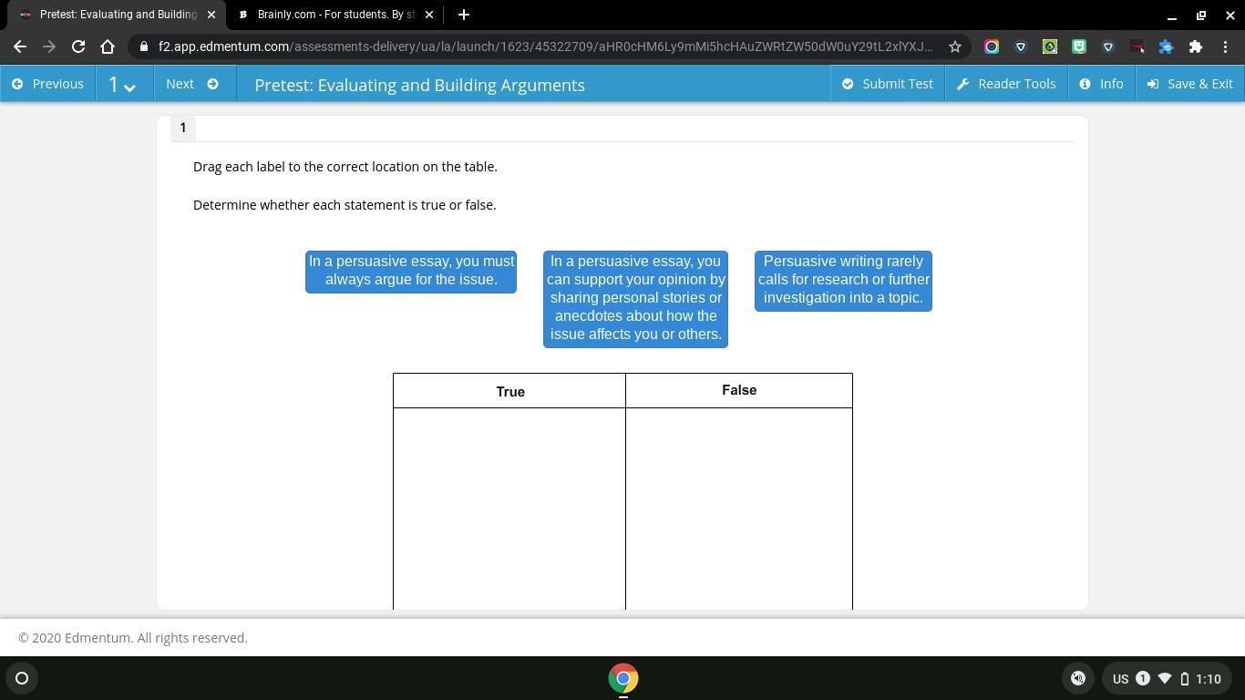The image size is (1245, 700).
Task: Click the battery icon in system tray
Action: coord(1185,678)
